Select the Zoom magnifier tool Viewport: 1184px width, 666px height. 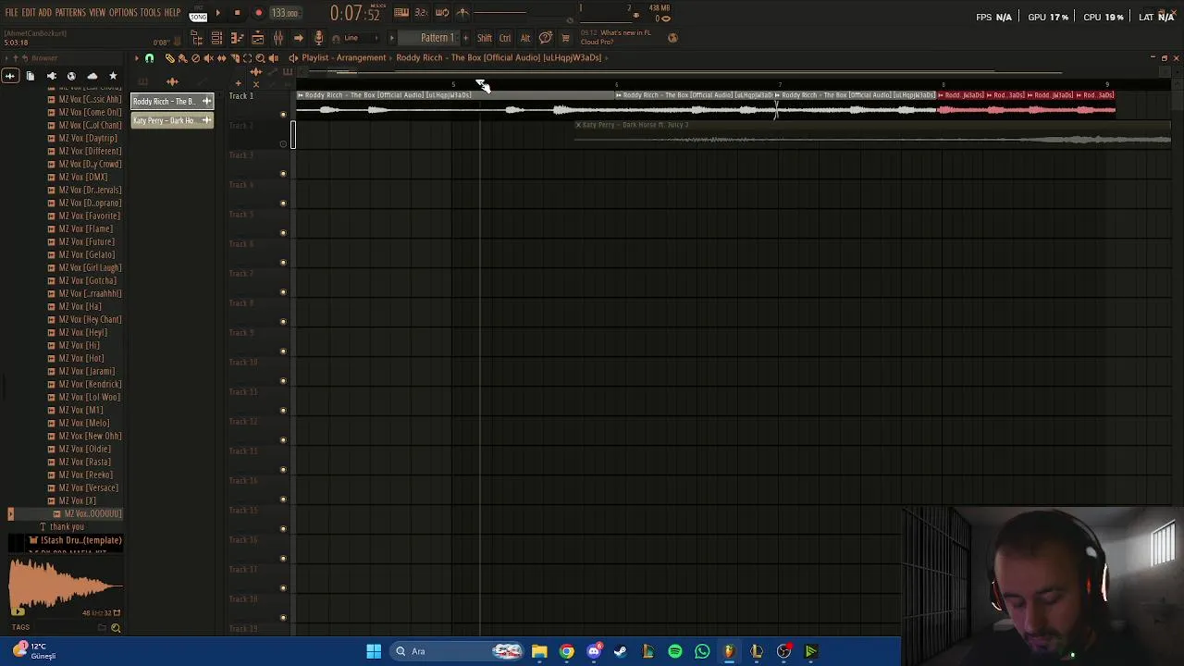point(260,58)
